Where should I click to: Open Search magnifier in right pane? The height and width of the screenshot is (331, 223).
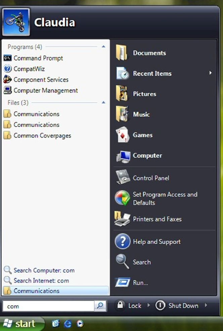123,262
